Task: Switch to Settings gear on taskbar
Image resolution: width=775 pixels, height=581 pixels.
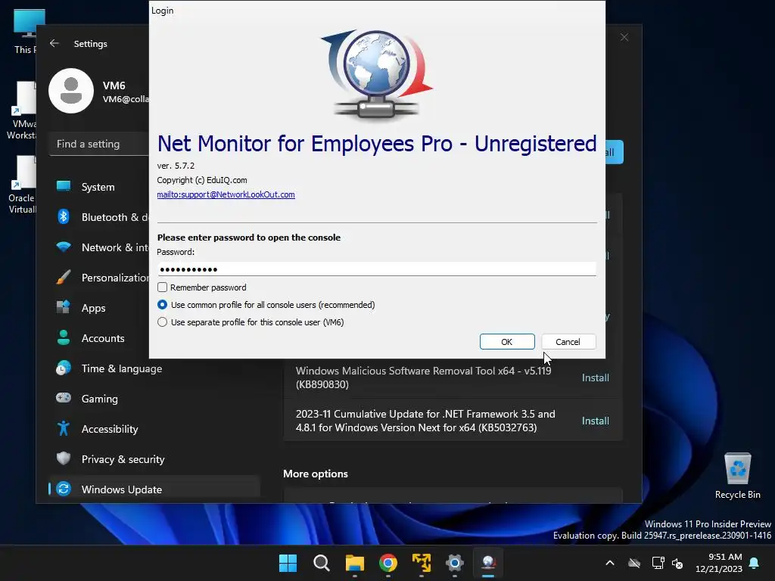Action: (x=455, y=563)
